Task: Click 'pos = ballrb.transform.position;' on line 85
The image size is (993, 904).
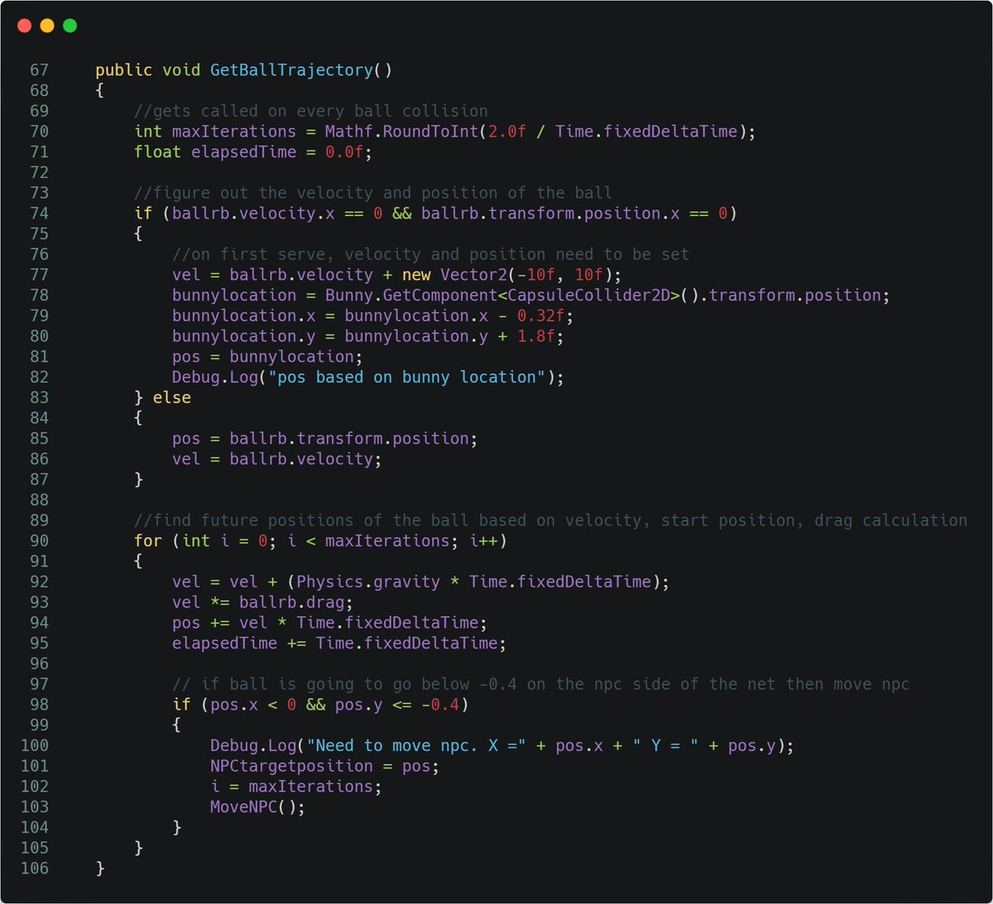Action: coord(325,438)
